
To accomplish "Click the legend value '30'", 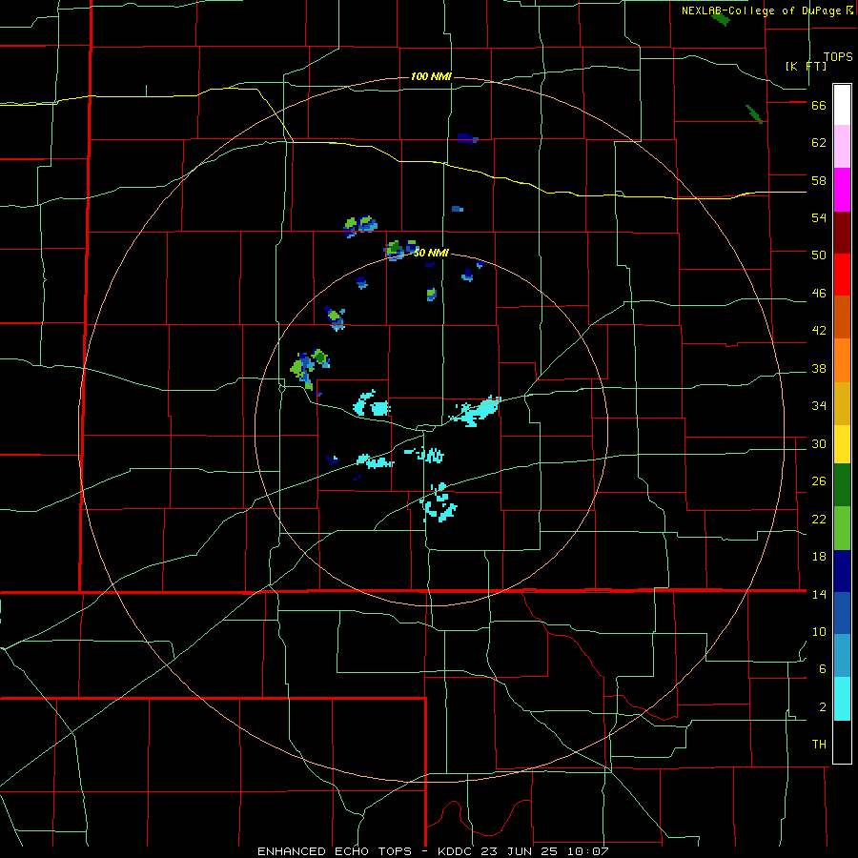I will [819, 443].
